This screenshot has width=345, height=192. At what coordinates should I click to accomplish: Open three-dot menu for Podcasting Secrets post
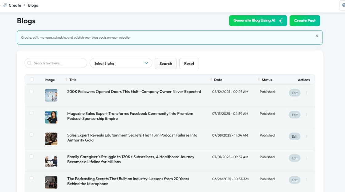(306, 180)
